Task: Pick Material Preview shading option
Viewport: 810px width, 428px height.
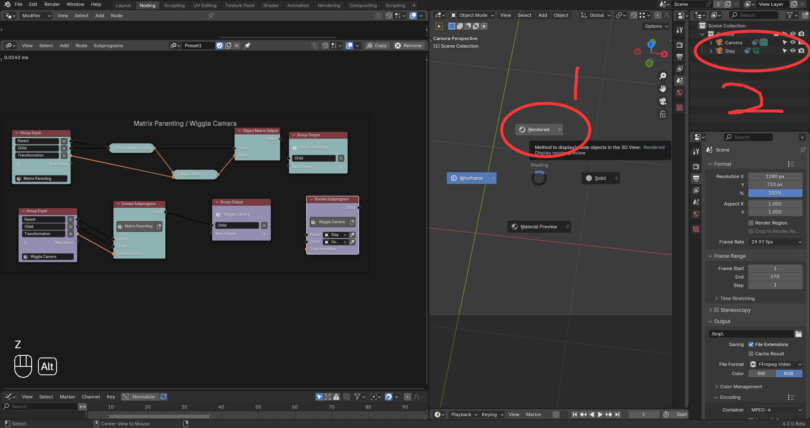Action: point(539,227)
